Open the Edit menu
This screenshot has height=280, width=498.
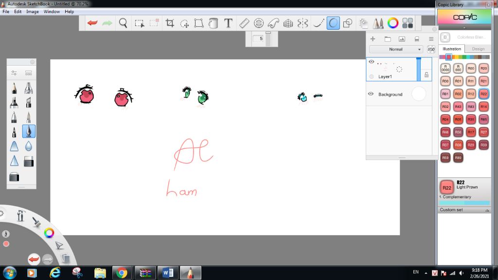18,12
